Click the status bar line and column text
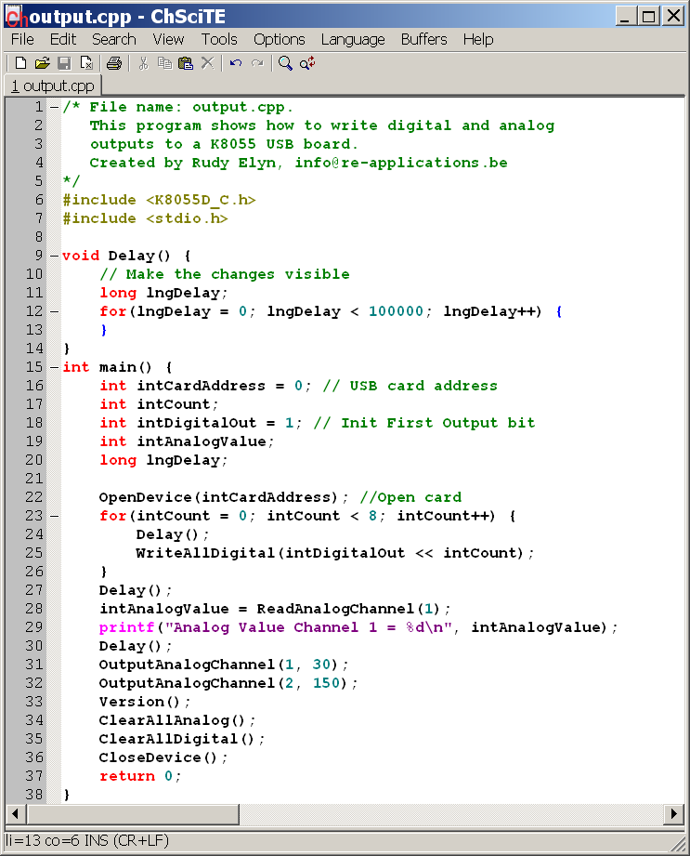690x856 pixels. (x=88, y=841)
